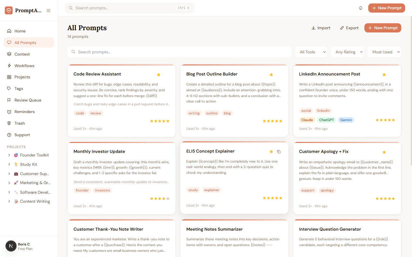Click the Projects grid icon
412x257 pixels.
click(9, 77)
